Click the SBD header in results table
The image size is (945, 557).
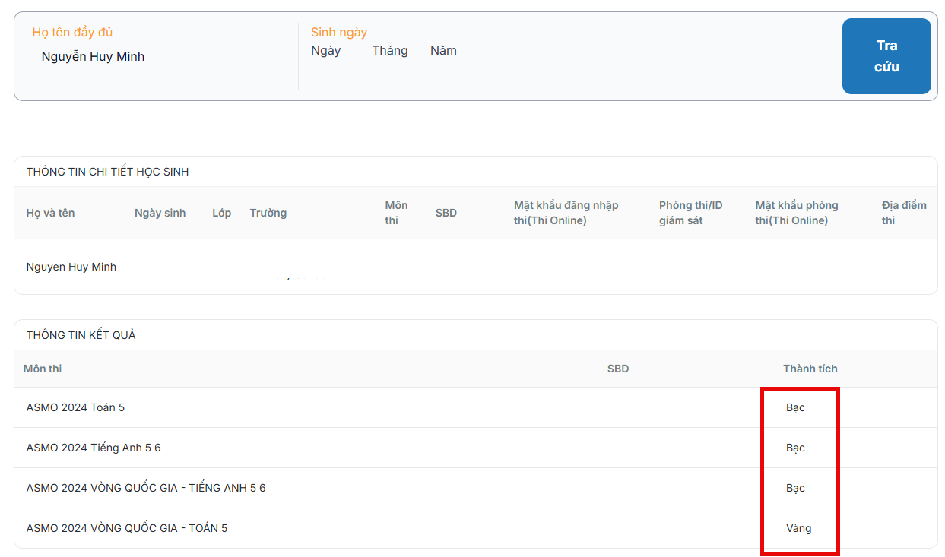pos(618,369)
